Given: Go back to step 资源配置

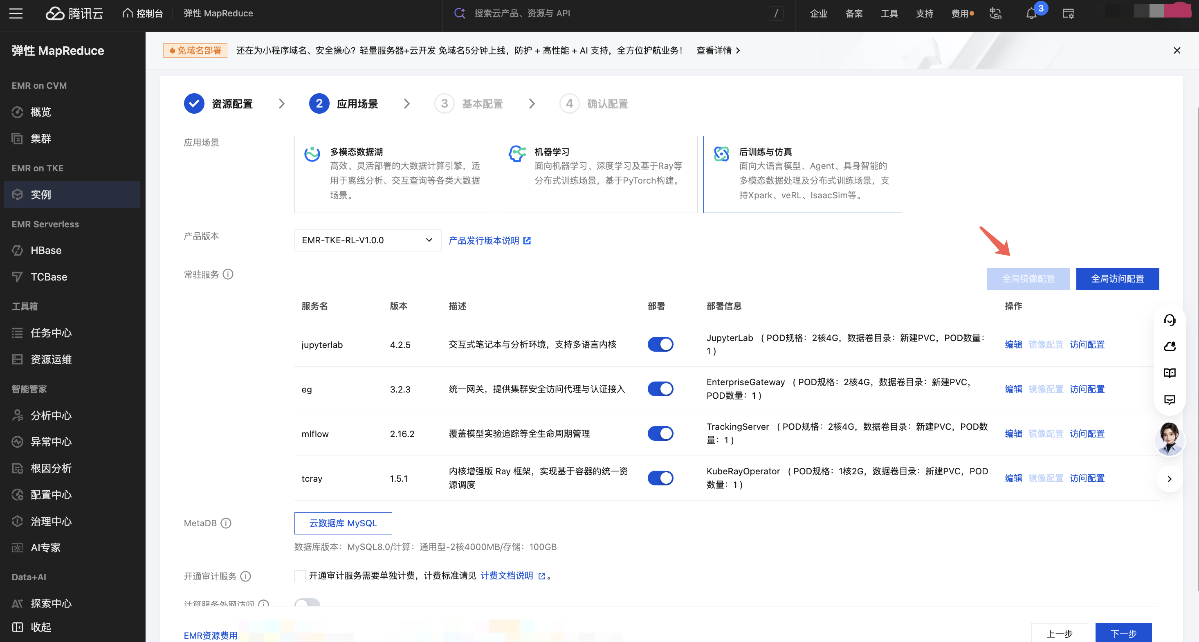Looking at the screenshot, I should [x=218, y=103].
